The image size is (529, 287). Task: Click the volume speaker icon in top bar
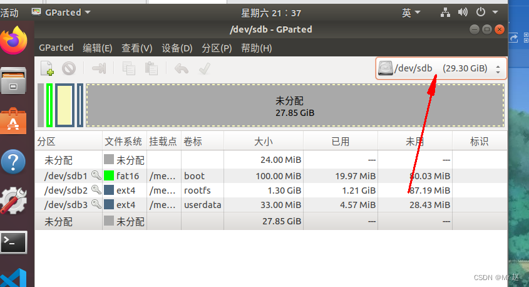463,13
